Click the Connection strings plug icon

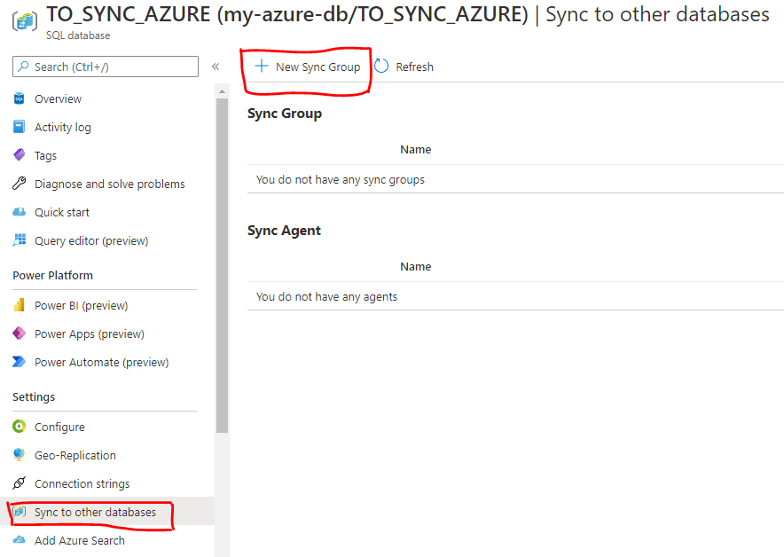point(19,483)
